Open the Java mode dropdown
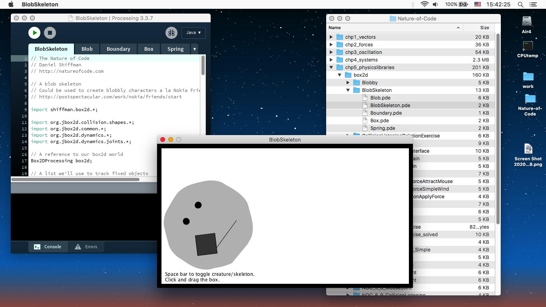This screenshot has height=307, width=546. coord(193,33)
